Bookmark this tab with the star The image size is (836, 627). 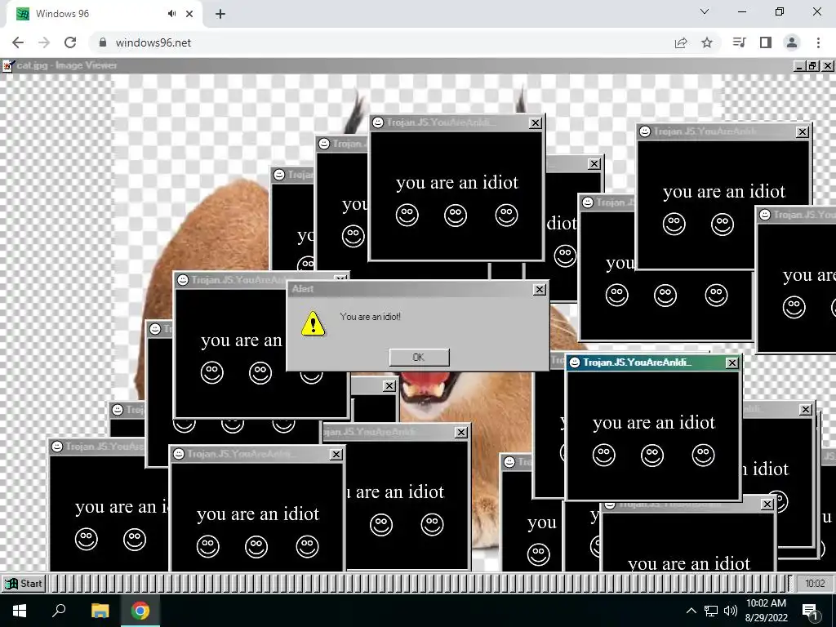click(x=707, y=42)
